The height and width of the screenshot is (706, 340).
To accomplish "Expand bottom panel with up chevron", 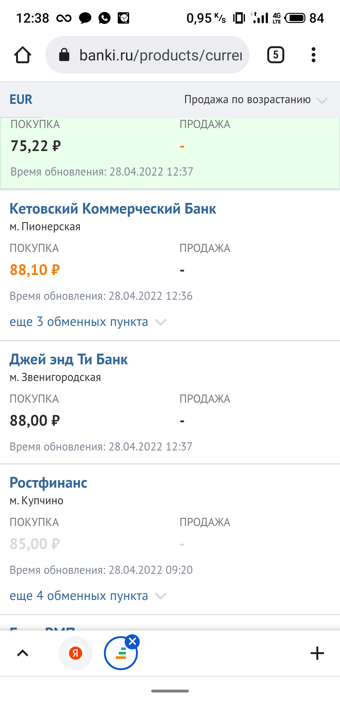I will pyautogui.click(x=23, y=653).
